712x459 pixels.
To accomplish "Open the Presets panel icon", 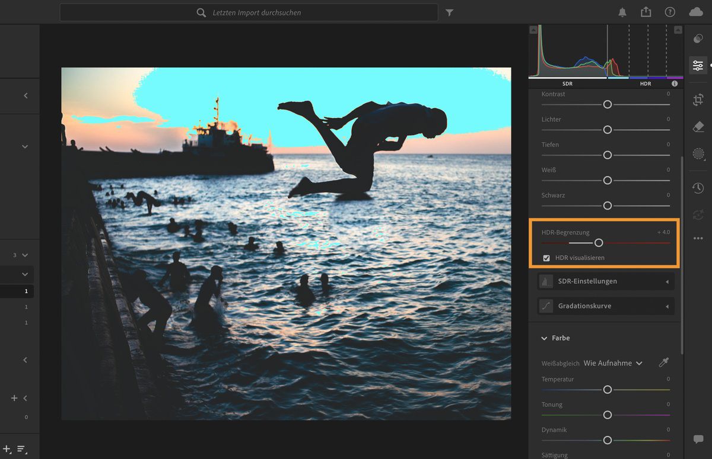I will (x=698, y=38).
